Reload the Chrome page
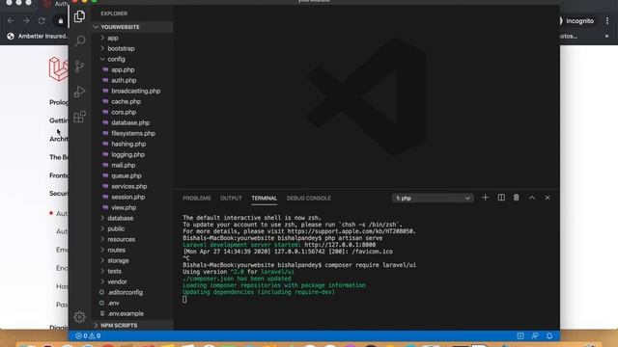The width and height of the screenshot is (618, 347). [x=42, y=21]
